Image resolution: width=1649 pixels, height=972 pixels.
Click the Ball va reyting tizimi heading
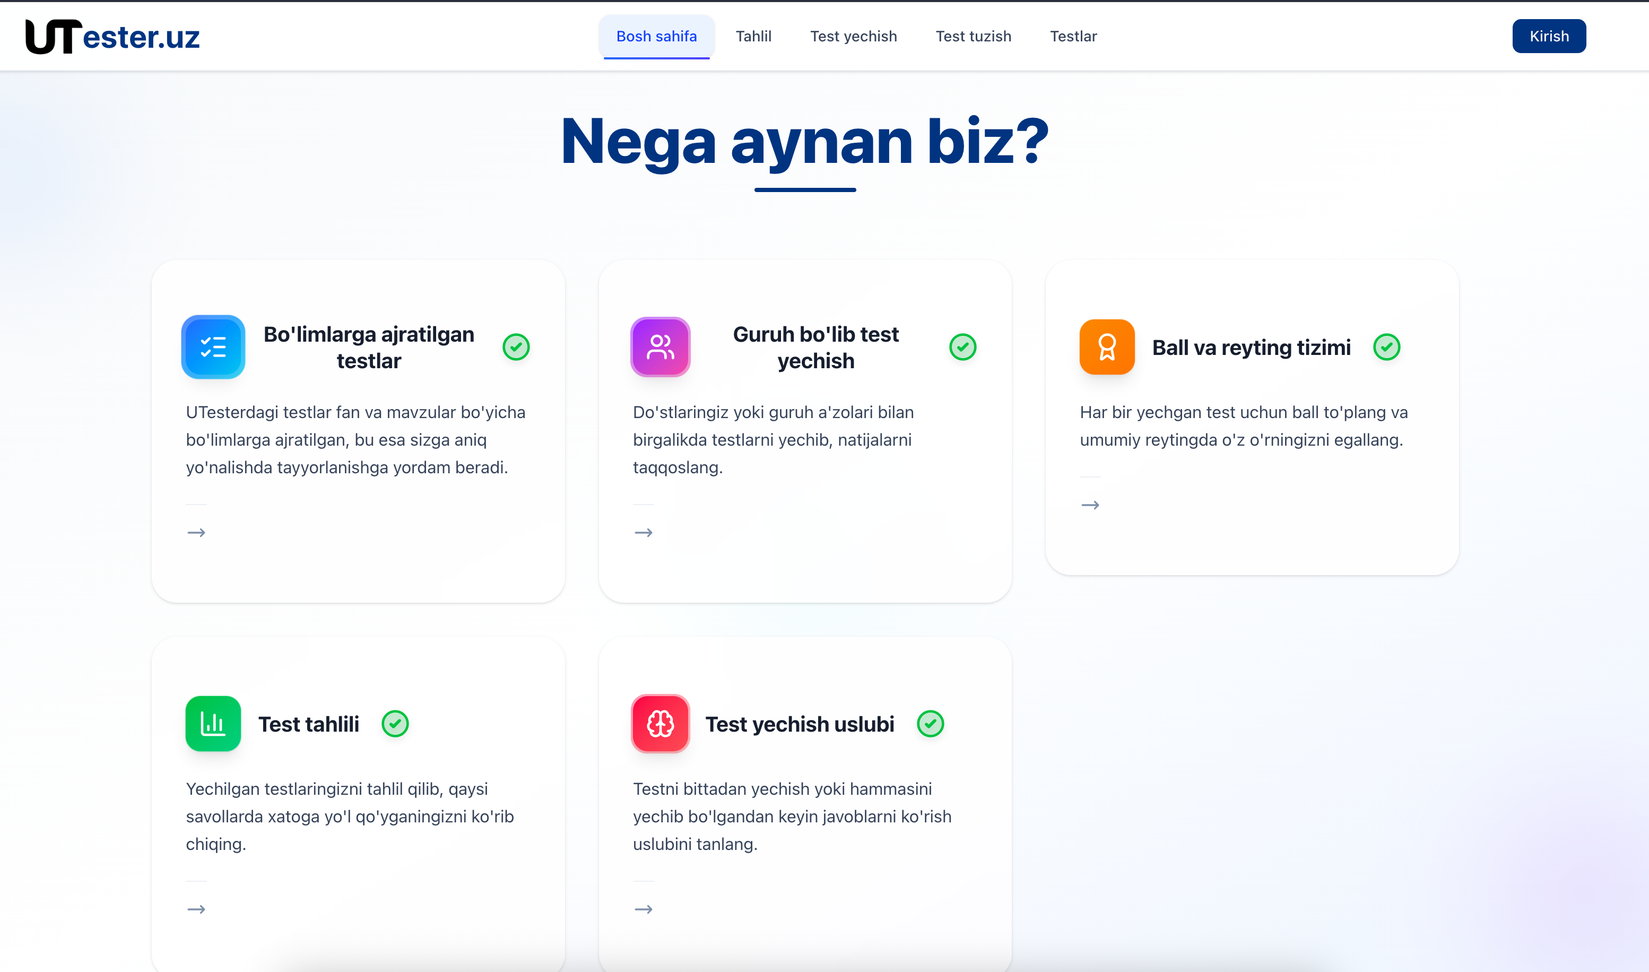[x=1251, y=347]
